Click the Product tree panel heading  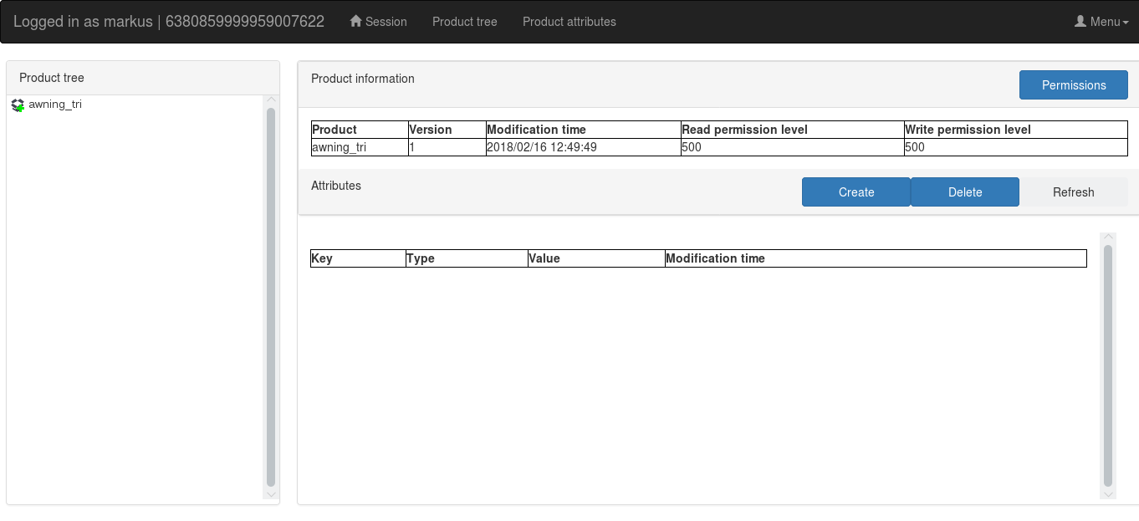coord(52,78)
